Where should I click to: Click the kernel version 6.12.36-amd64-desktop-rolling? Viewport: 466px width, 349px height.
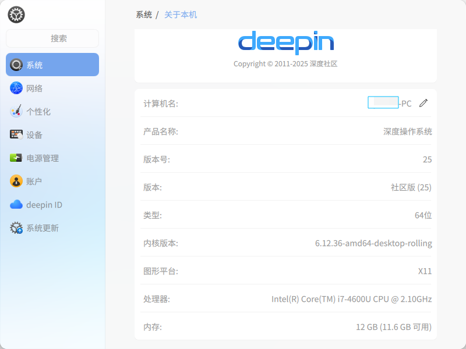click(373, 243)
